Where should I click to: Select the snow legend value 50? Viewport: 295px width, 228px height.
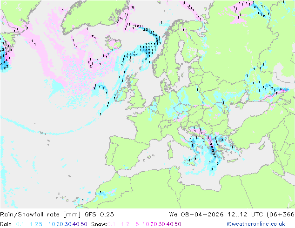178,224
